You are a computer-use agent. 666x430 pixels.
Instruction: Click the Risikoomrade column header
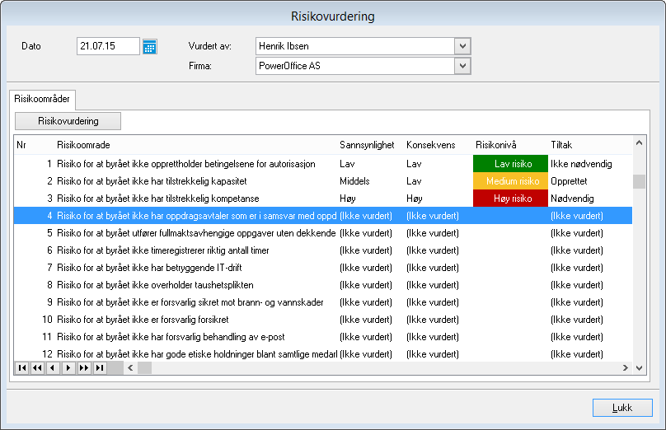coord(83,145)
